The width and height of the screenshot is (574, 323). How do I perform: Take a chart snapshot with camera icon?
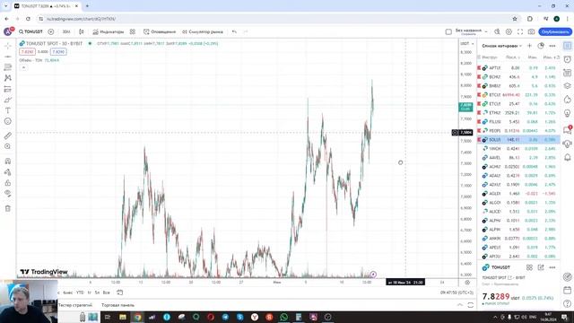531,32
